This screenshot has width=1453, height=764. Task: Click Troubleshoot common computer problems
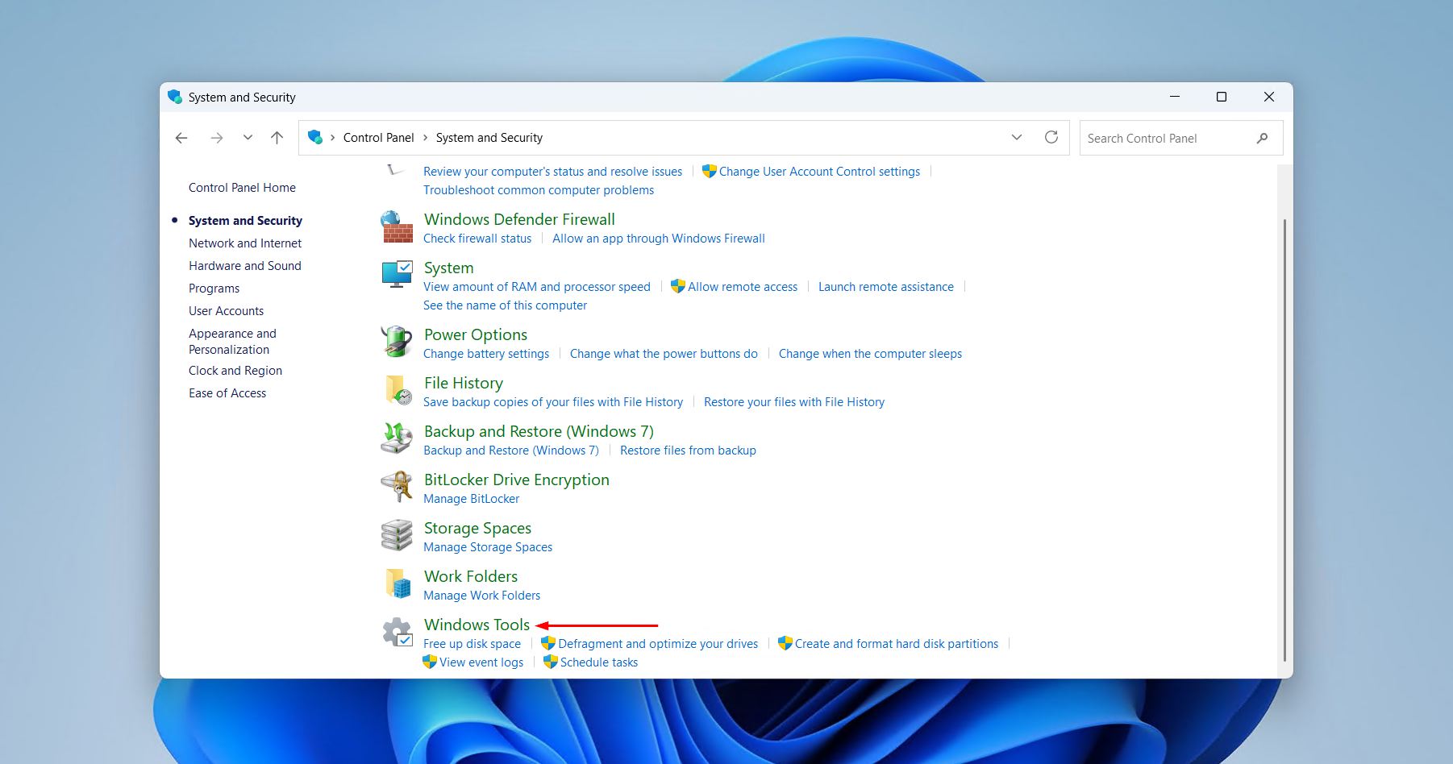pos(539,190)
